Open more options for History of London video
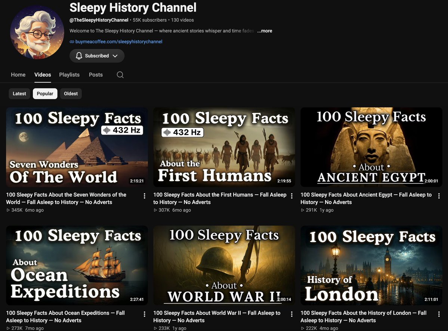 pyautogui.click(x=439, y=314)
